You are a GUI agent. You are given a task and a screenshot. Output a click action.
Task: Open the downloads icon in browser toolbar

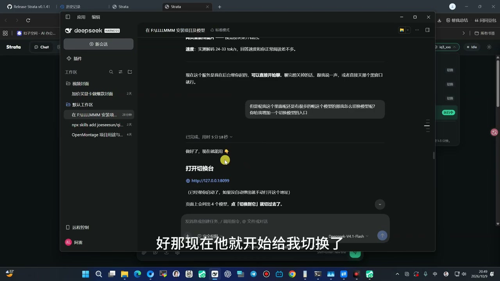point(439,20)
